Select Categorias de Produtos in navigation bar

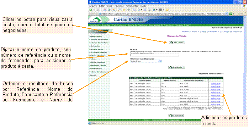click(x=161, y=25)
